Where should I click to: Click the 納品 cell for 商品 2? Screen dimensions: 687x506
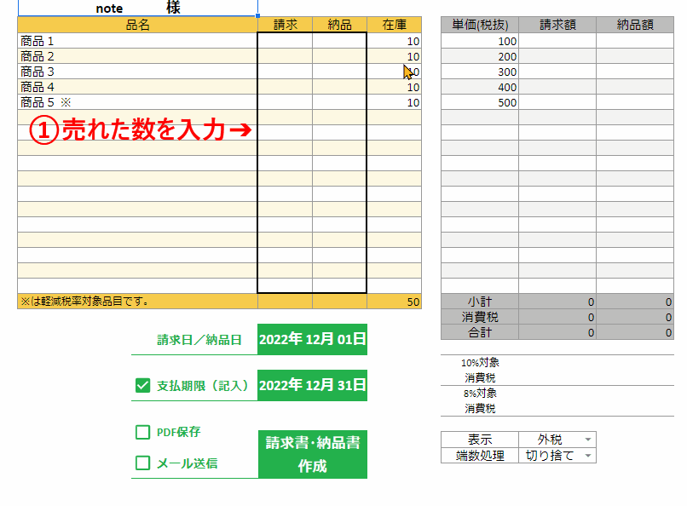pyautogui.click(x=339, y=56)
